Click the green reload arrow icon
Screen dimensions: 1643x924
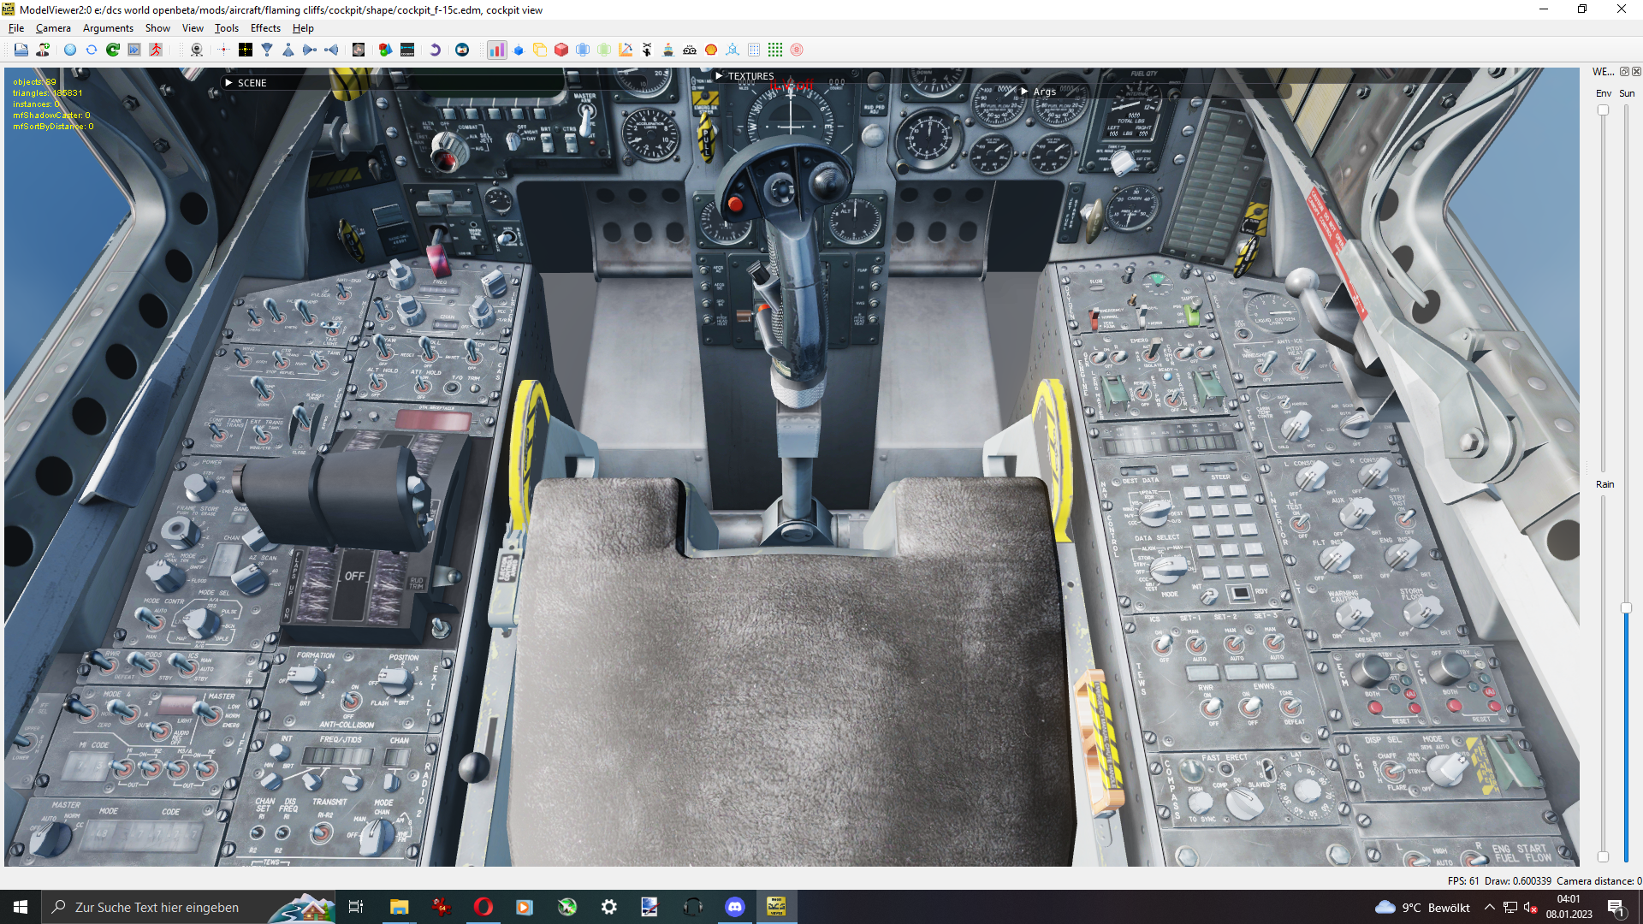click(x=113, y=50)
